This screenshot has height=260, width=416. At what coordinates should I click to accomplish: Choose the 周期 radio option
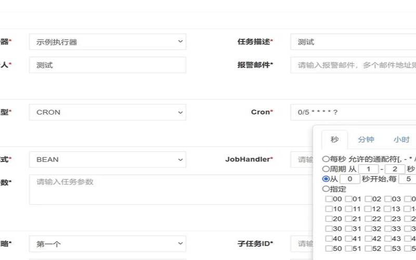click(326, 169)
